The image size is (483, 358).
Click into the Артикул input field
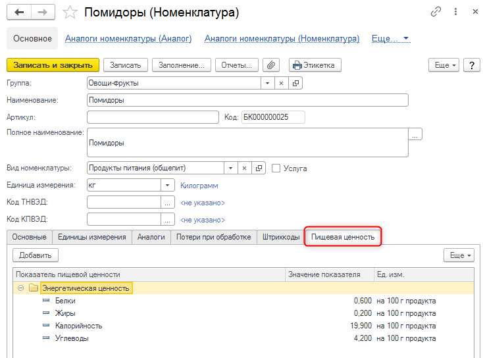(152, 117)
